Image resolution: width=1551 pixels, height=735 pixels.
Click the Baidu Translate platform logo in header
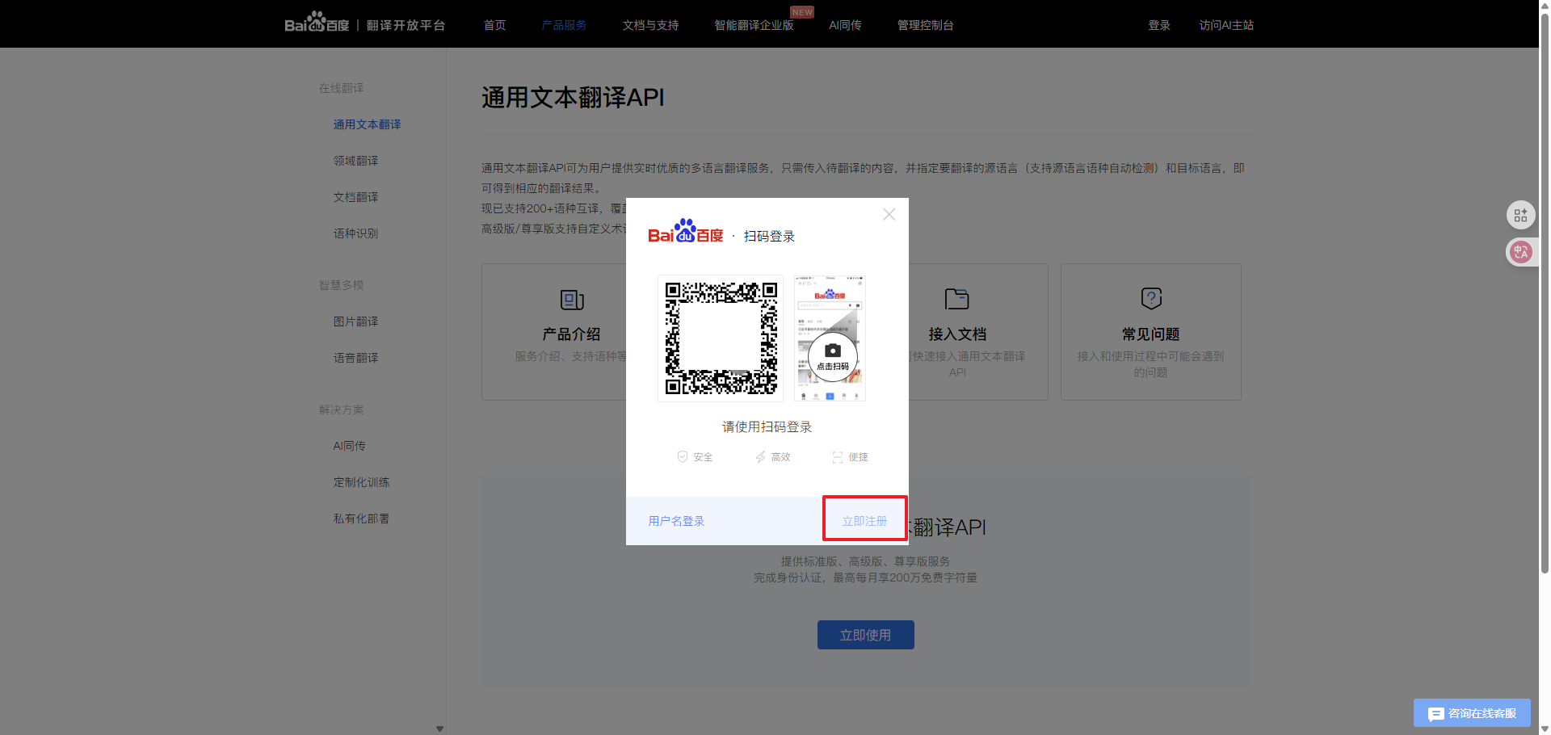click(x=364, y=25)
